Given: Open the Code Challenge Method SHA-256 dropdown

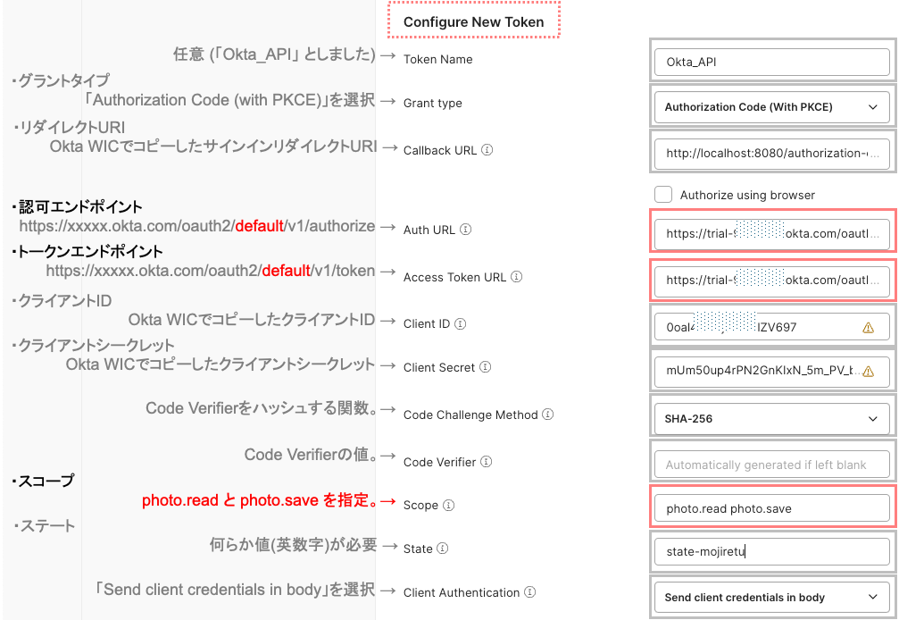Looking at the screenshot, I should pyautogui.click(x=771, y=419).
